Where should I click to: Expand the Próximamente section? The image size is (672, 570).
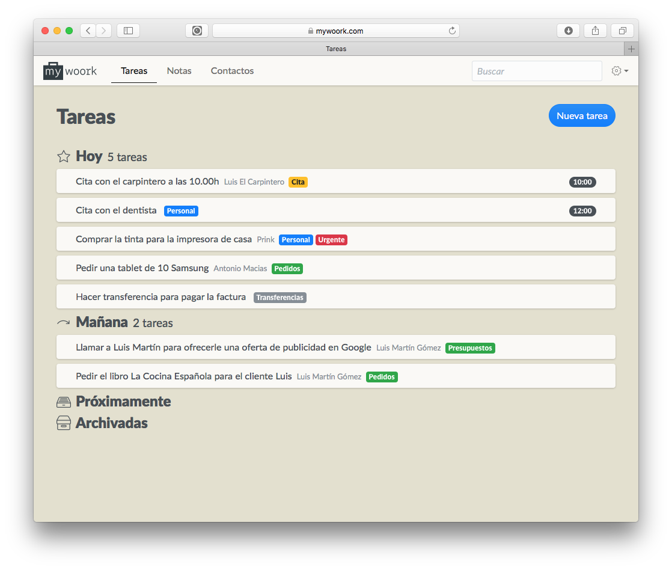coord(123,402)
